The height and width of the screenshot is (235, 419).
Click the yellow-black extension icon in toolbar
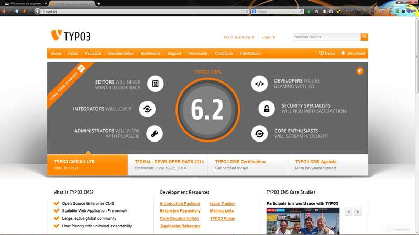pyautogui.click(x=338, y=11)
